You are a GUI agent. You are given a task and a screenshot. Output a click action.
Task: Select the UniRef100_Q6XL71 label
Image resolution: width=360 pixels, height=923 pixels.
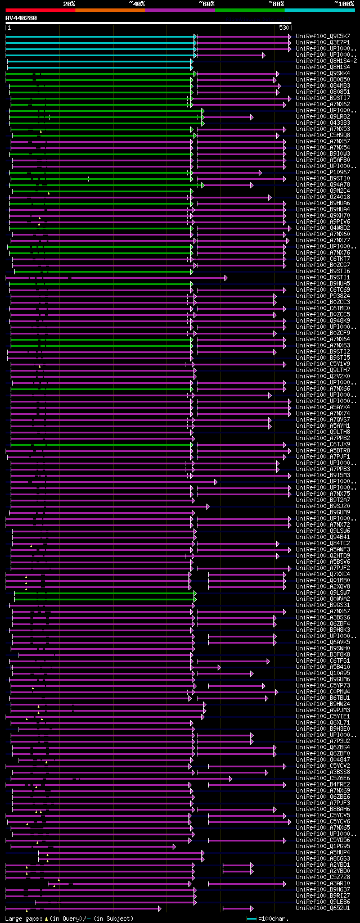323,722
